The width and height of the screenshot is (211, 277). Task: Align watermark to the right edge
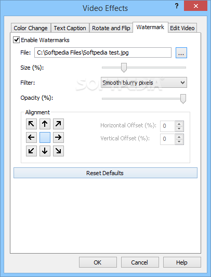pos(58,137)
